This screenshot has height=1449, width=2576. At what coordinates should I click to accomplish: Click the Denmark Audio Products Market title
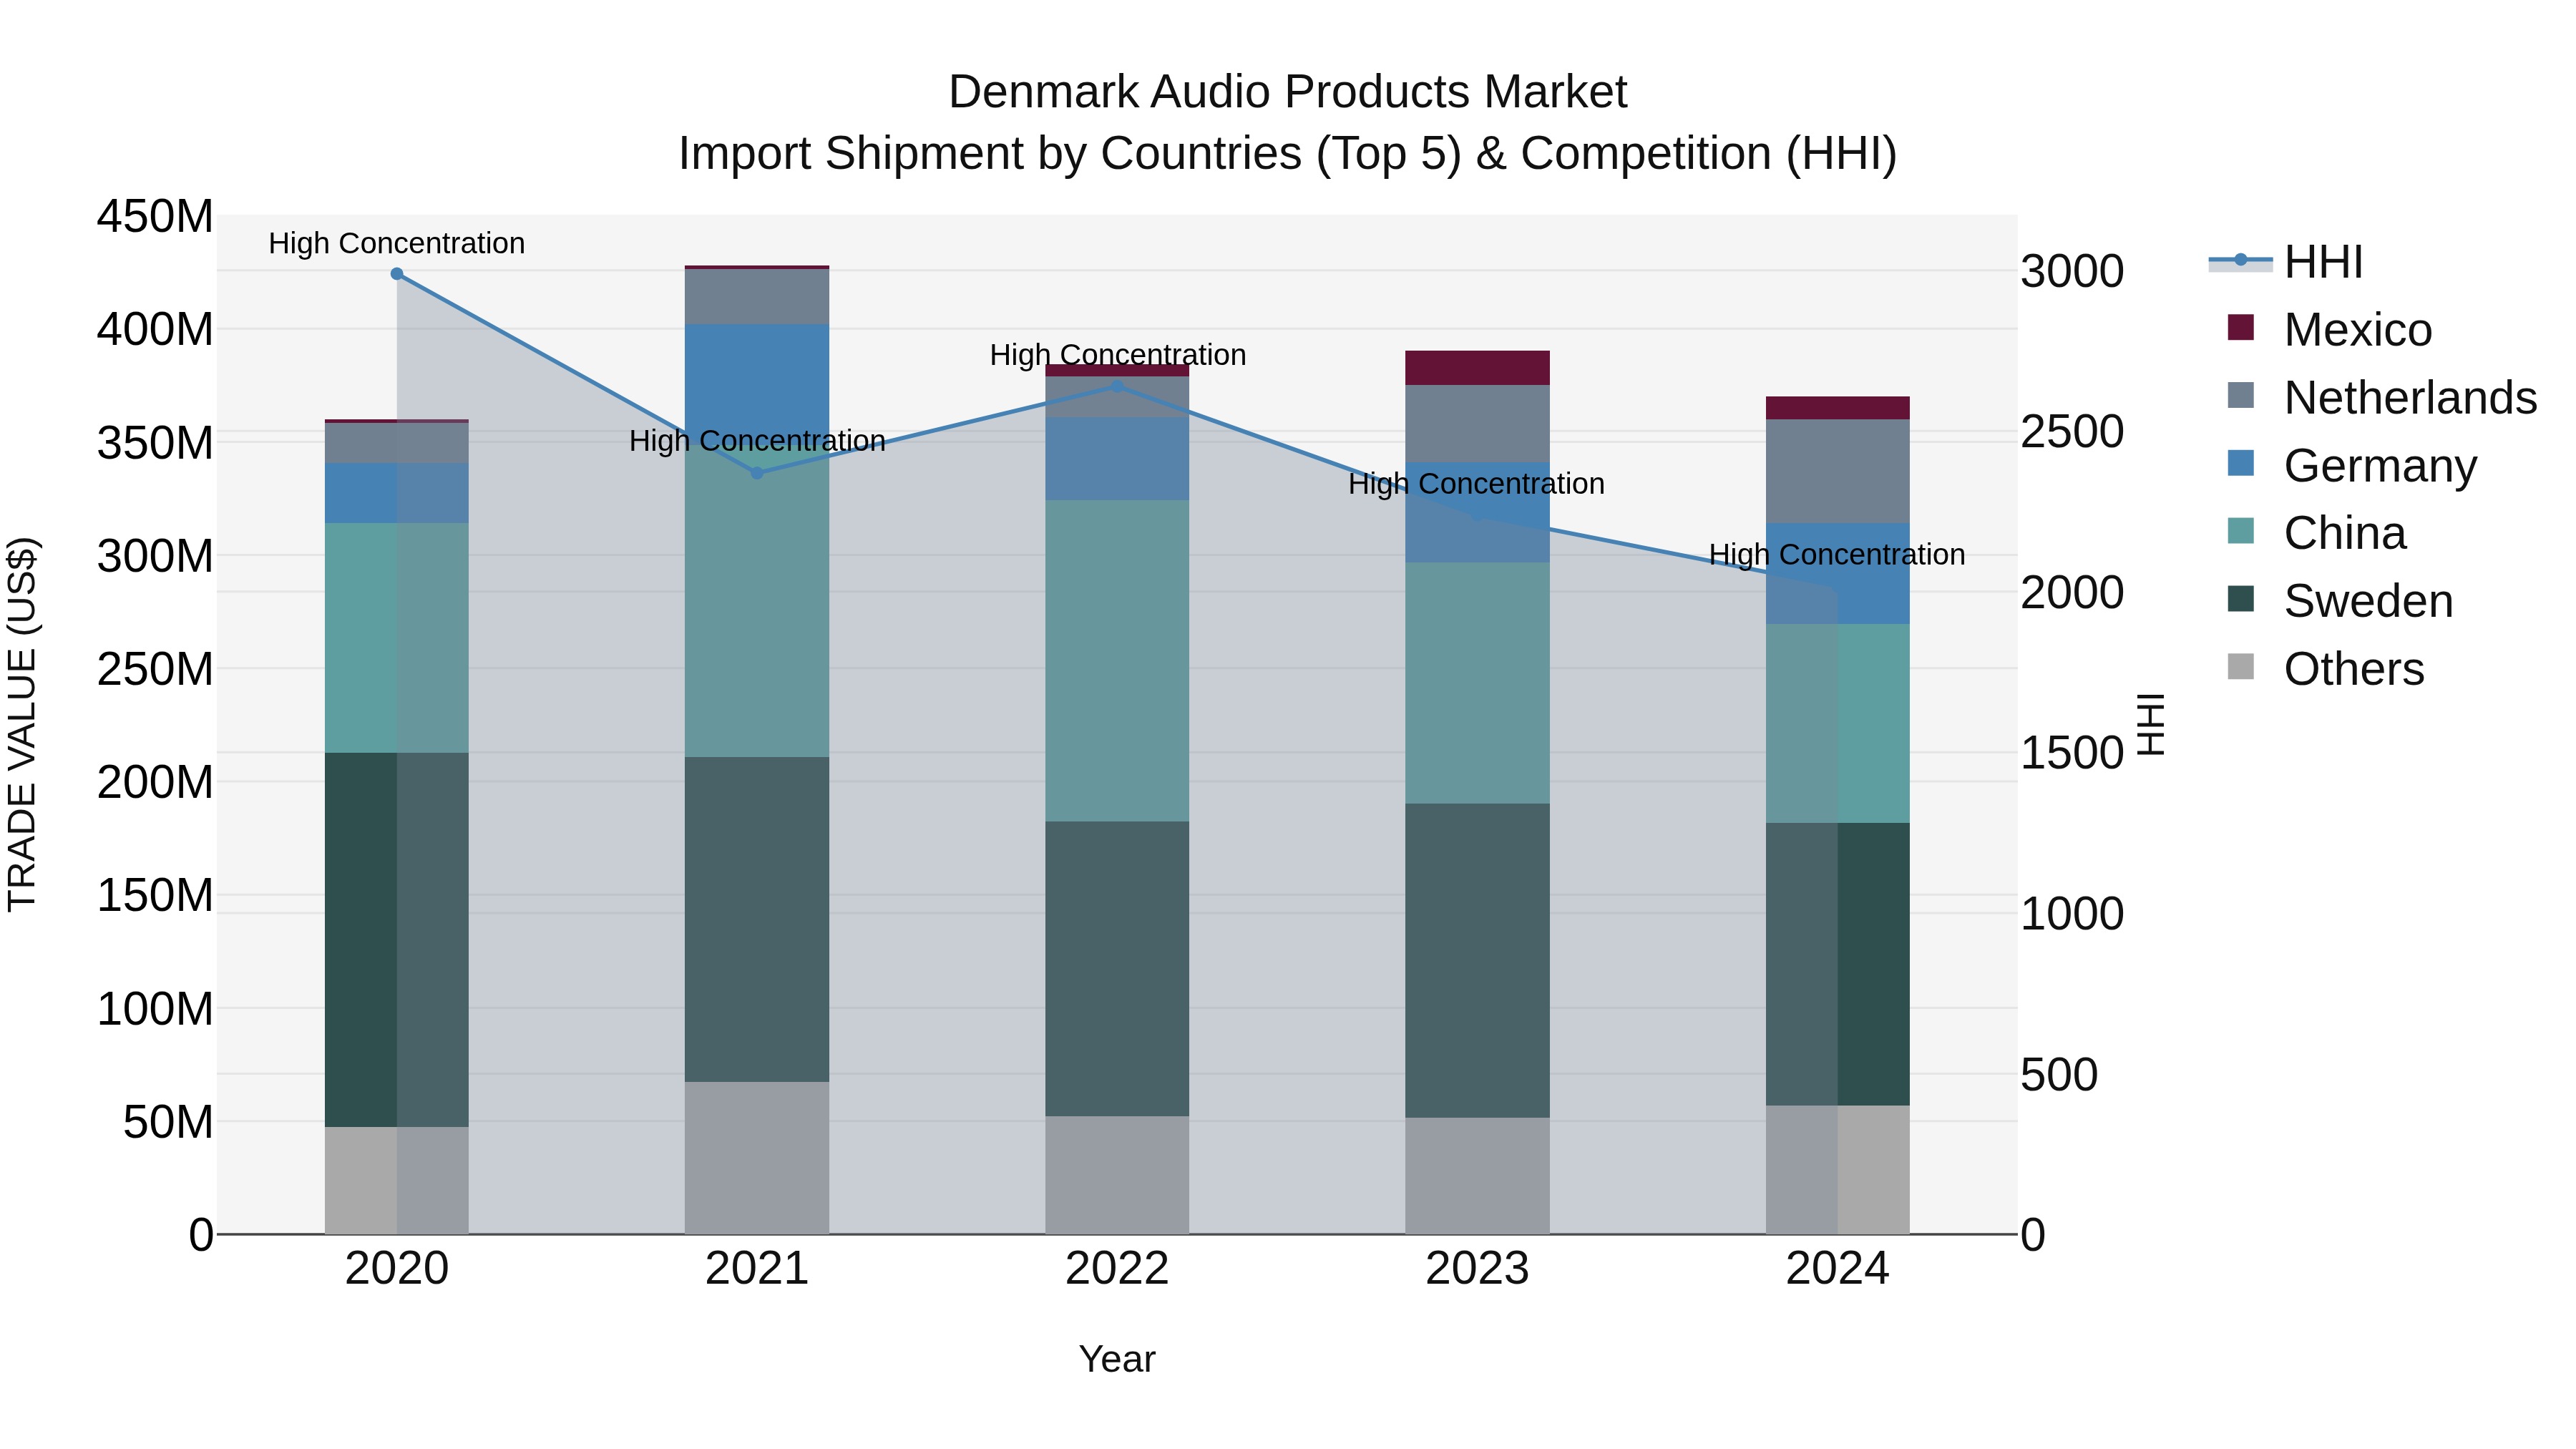coord(1288,92)
